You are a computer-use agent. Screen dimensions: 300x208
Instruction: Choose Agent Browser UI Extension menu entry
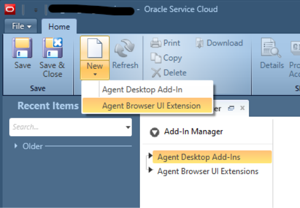point(148,105)
